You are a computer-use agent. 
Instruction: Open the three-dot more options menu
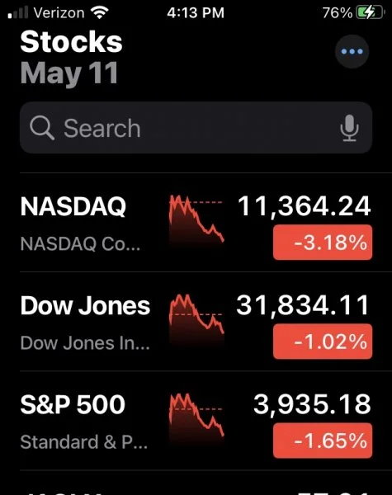click(352, 51)
